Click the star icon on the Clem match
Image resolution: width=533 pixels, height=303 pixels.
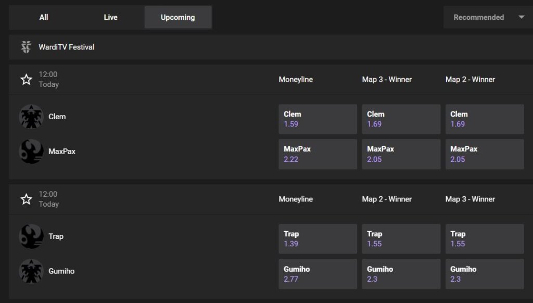coord(26,79)
